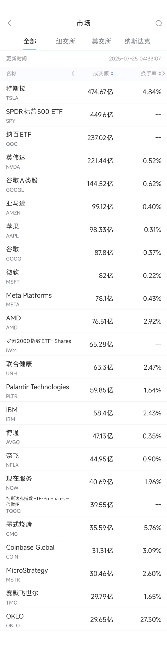This screenshot has width=167, height=649.
Task: Open the Coinbase Global row
Action: pyautogui.click(x=83, y=551)
